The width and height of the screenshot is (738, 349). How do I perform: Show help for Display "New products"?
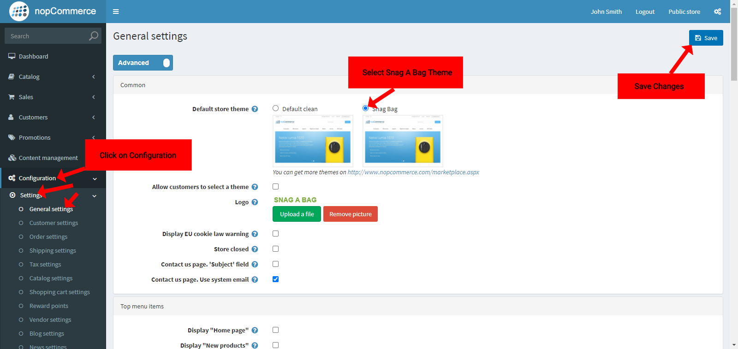pos(255,345)
